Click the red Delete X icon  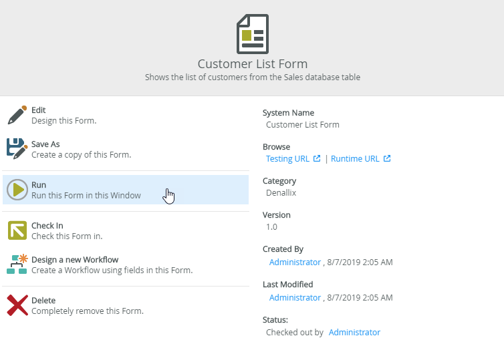(17, 305)
